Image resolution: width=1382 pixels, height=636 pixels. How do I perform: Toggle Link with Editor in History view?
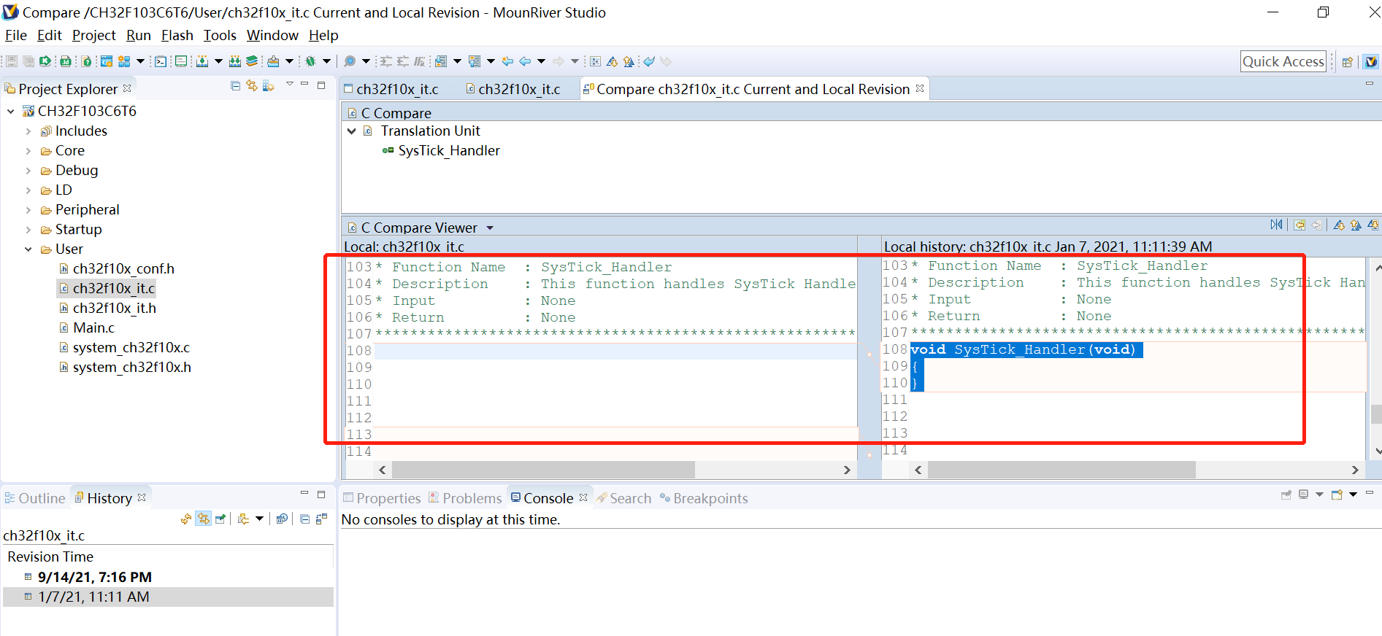pyautogui.click(x=203, y=519)
